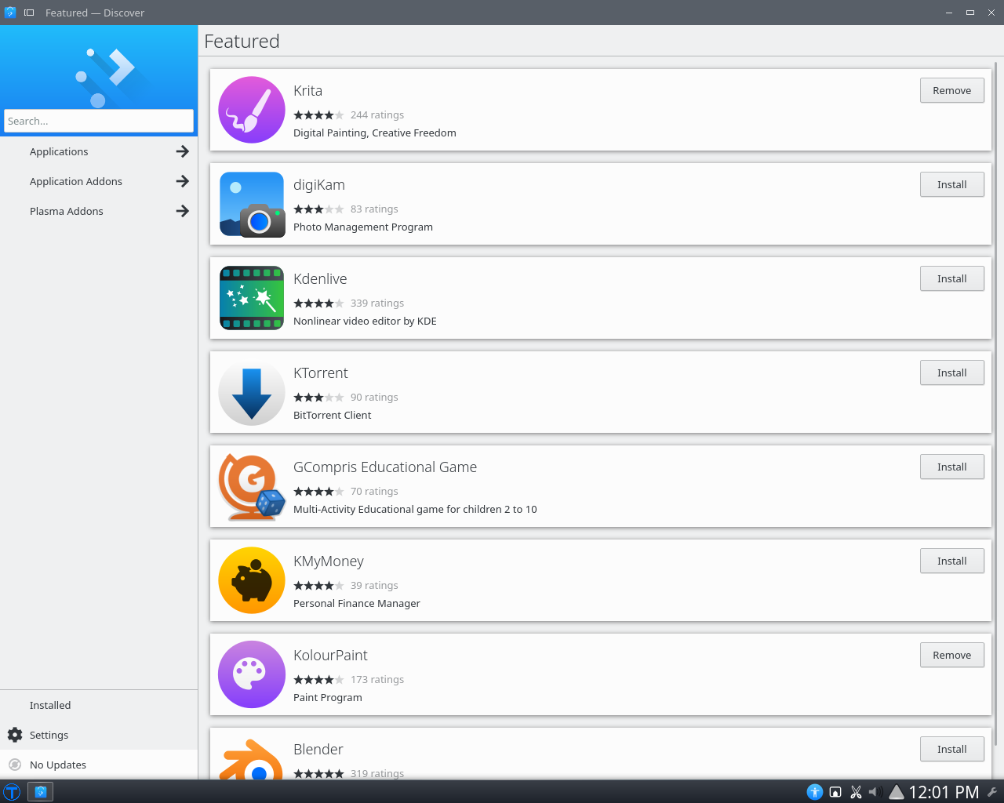Viewport: 1004px width, 803px height.
Task: Click the Settings gear icon in sidebar
Action: pyautogui.click(x=15, y=735)
